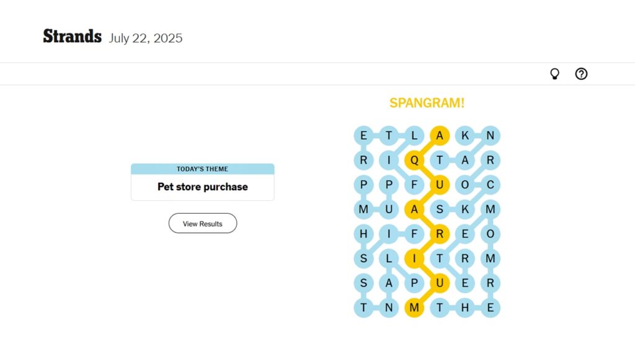Click the Strands wordmark logo
This screenshot has width=635, height=357.
point(72,37)
